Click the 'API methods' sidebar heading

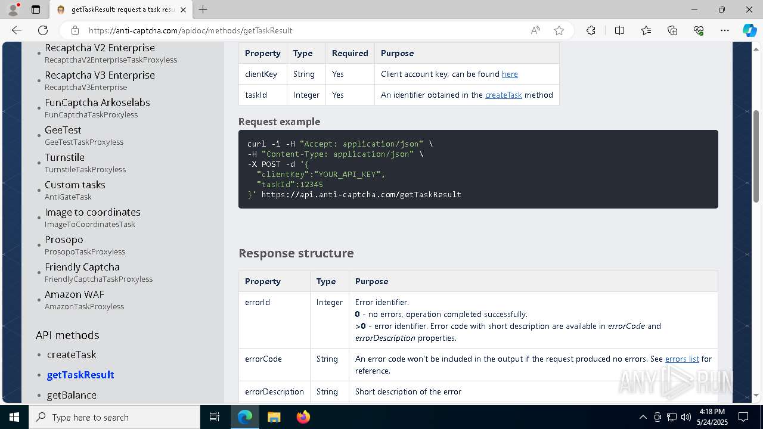67,335
